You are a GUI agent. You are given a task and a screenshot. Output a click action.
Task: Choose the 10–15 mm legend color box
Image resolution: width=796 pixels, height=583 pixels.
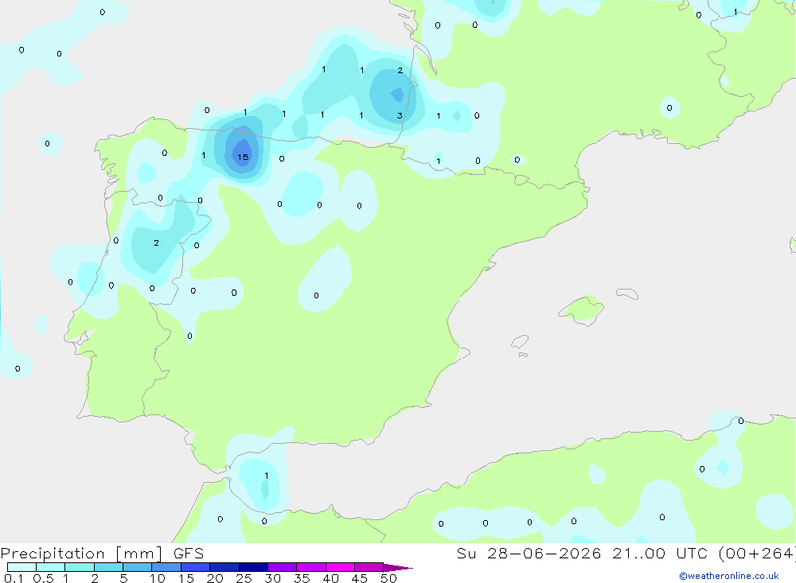pos(166,567)
